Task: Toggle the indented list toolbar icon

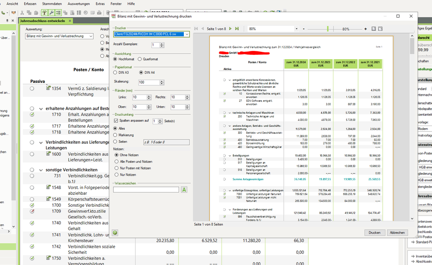Action: pos(58,13)
